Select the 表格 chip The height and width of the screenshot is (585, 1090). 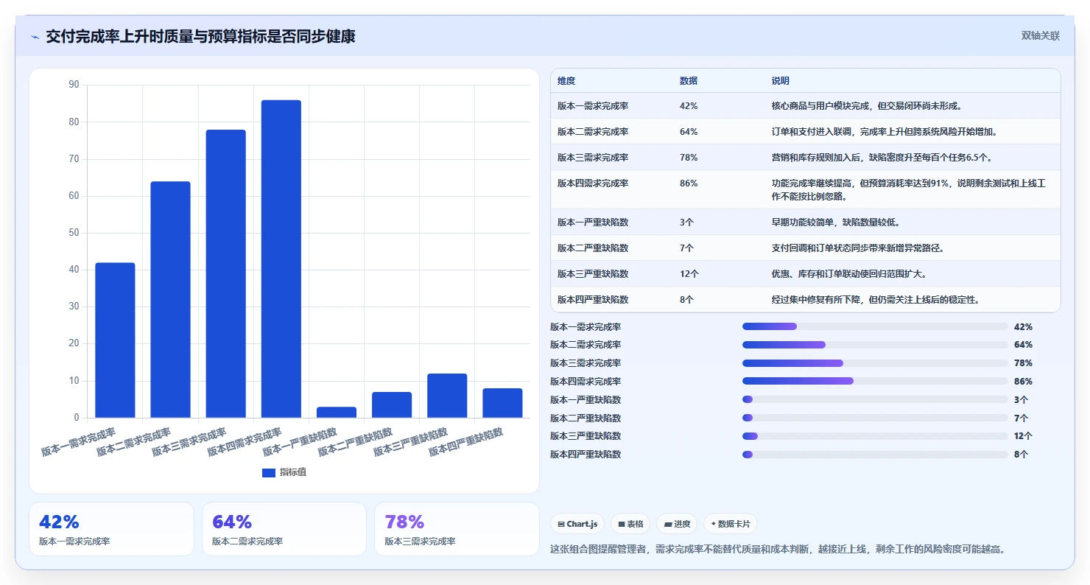[x=630, y=524]
